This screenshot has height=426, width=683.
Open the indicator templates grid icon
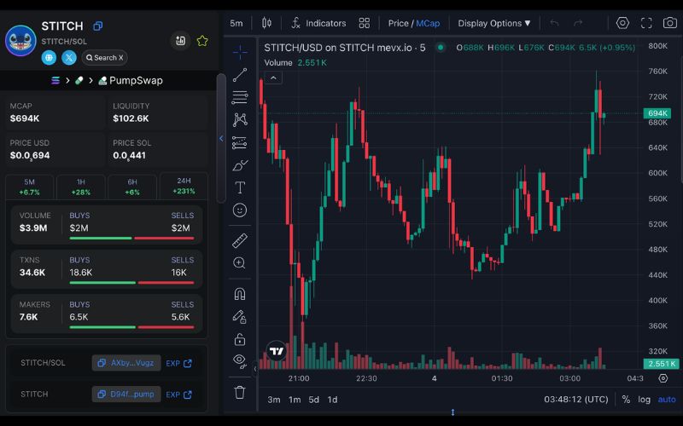coord(365,23)
